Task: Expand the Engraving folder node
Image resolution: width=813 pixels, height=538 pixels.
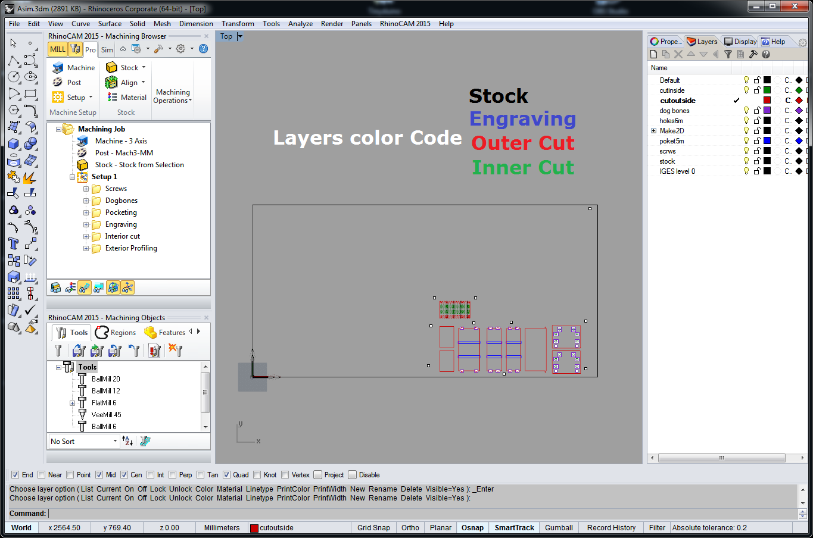Action: (86, 225)
